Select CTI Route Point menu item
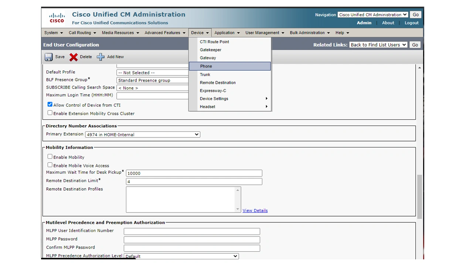473x266 pixels. click(230, 42)
